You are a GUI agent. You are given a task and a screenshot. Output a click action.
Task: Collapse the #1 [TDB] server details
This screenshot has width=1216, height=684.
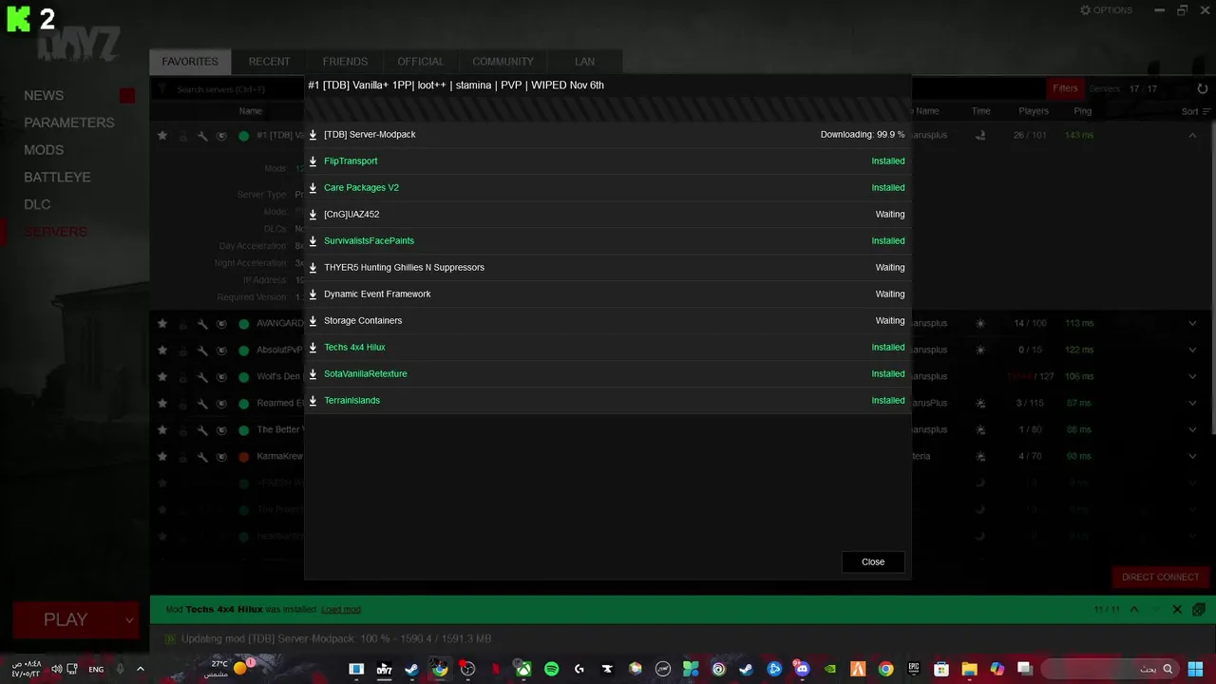[x=1192, y=136]
